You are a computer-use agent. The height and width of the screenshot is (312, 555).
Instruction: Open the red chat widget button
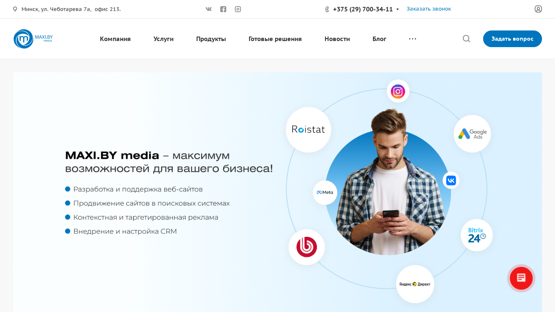(521, 278)
